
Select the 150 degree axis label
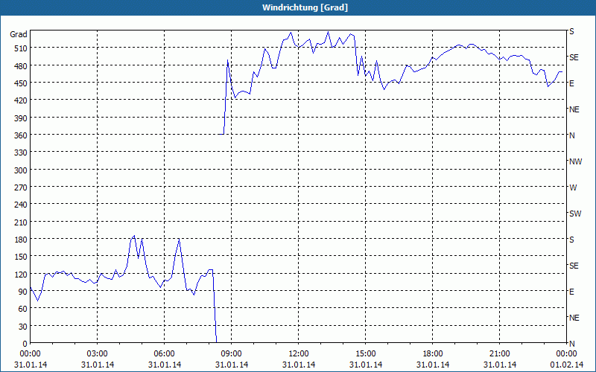point(21,257)
